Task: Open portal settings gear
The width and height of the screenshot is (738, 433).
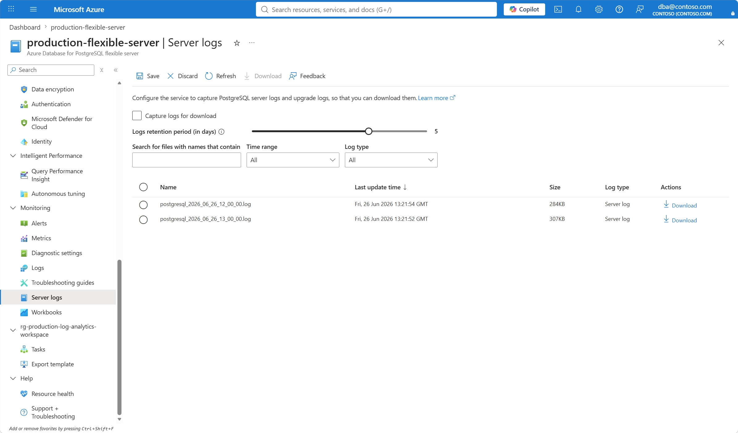Action: click(x=599, y=9)
